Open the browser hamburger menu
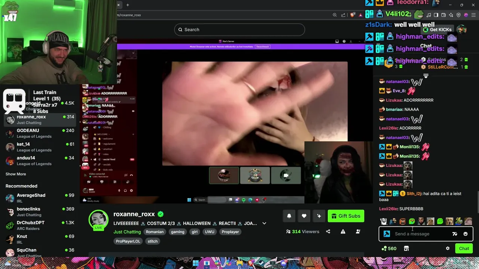Viewport: 479px width, 269px height. click(473, 15)
